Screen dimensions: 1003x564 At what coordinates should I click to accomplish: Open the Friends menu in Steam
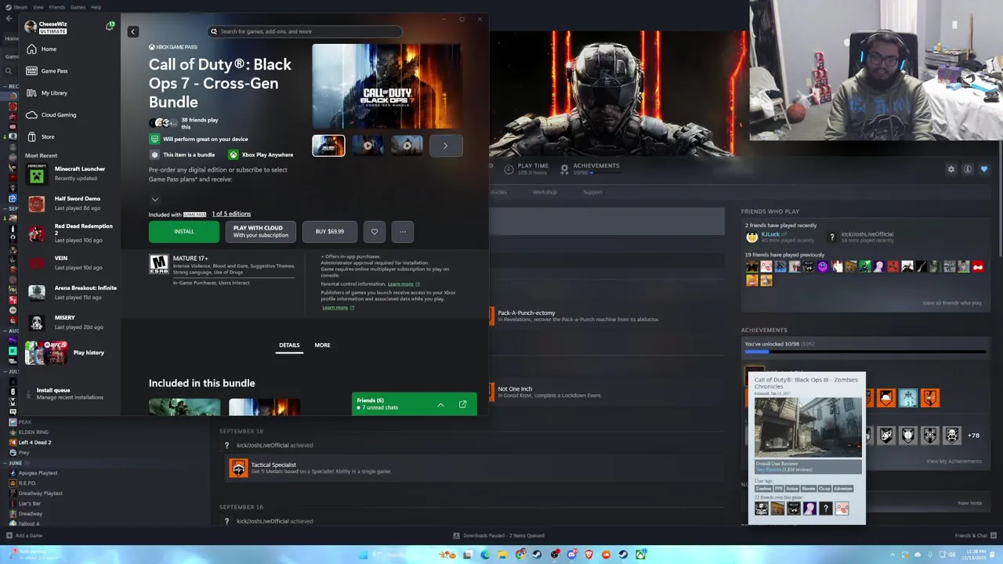point(57,7)
